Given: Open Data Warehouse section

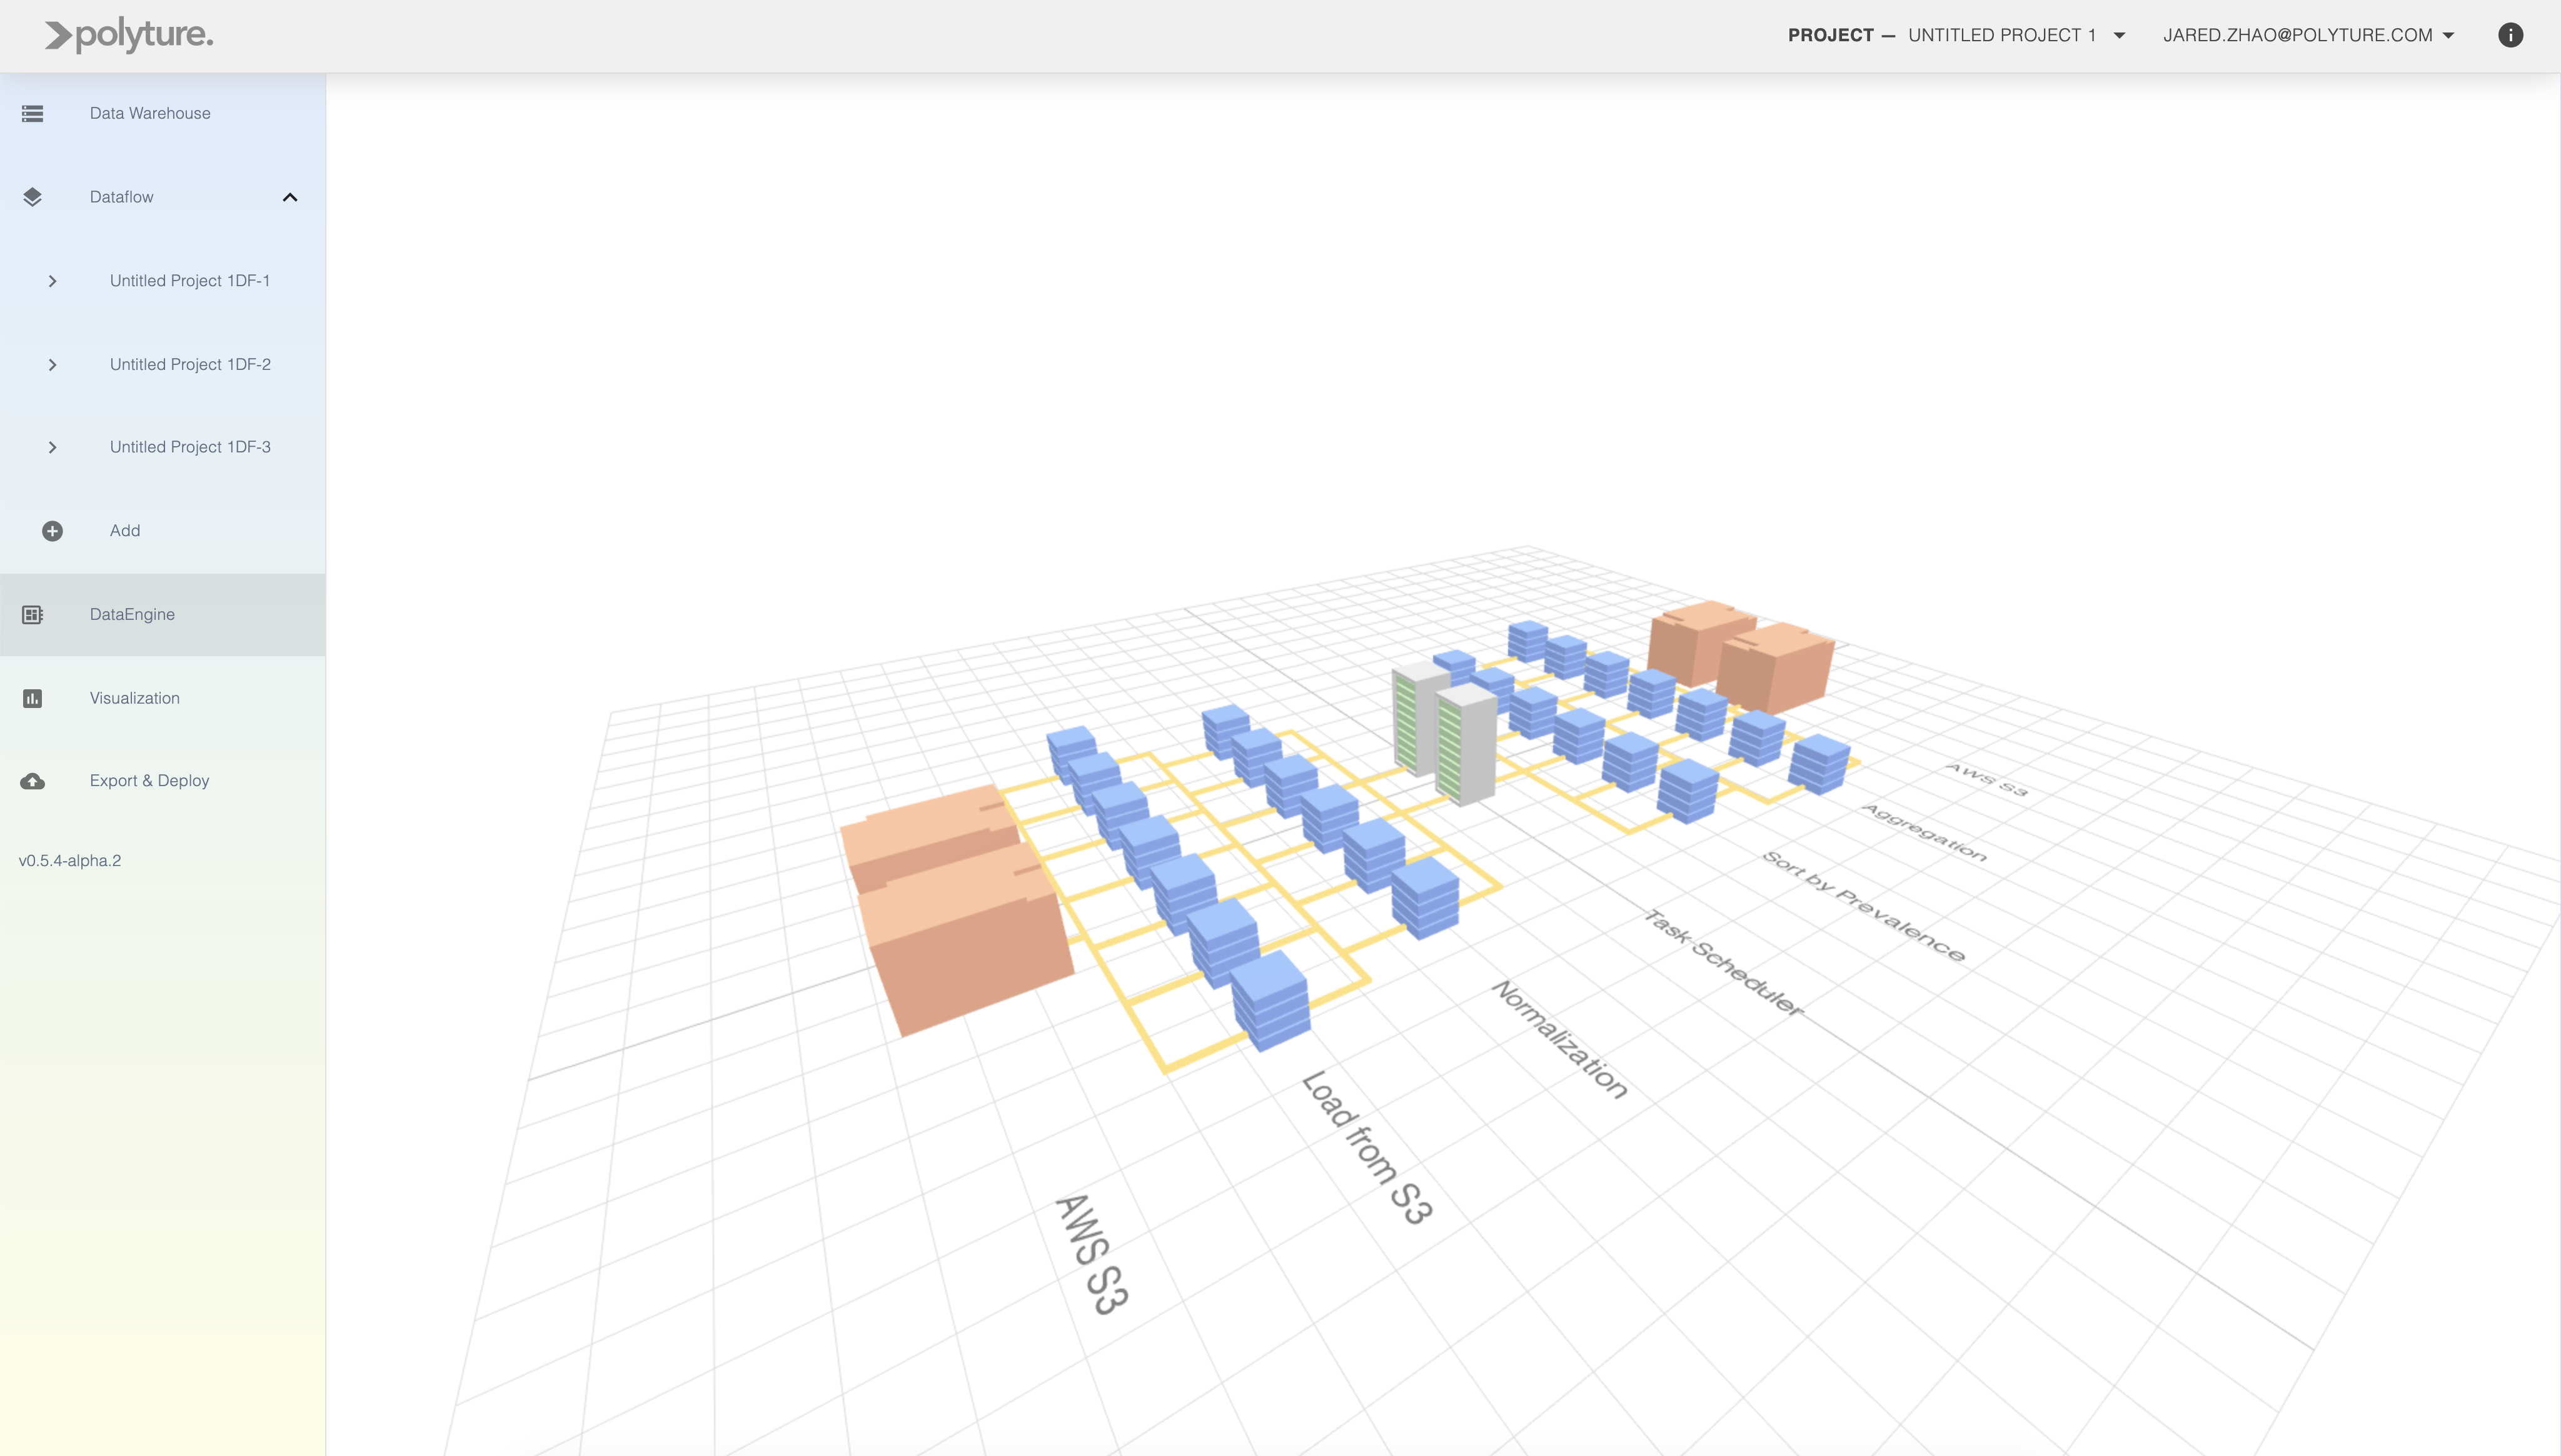Looking at the screenshot, I should [162, 113].
